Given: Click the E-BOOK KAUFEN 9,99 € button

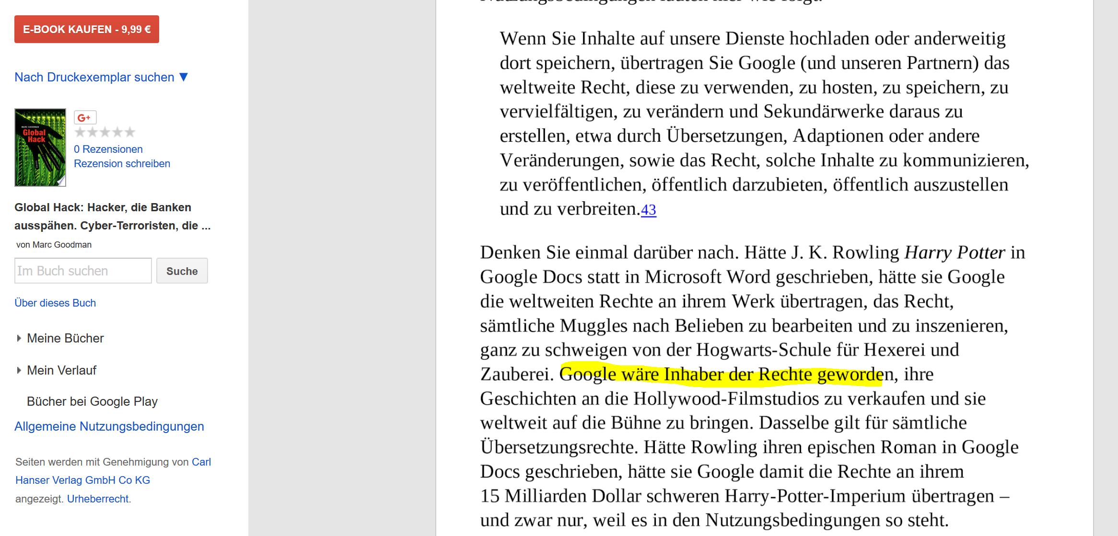Looking at the screenshot, I should [x=87, y=29].
